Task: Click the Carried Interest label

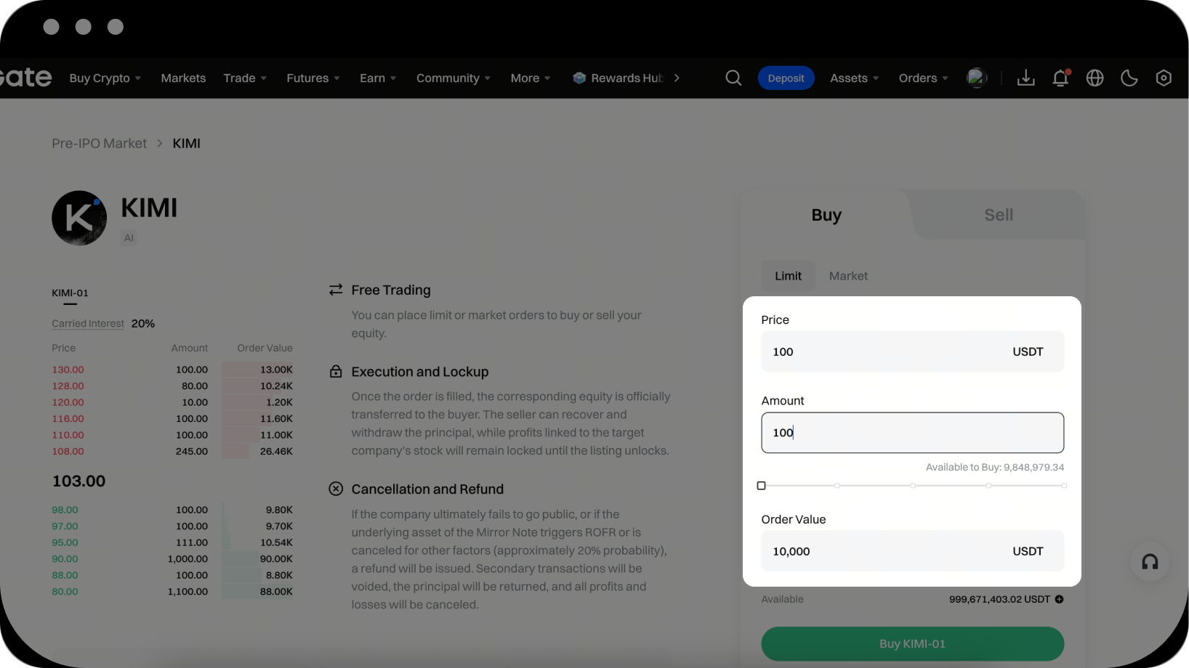Action: 88,324
